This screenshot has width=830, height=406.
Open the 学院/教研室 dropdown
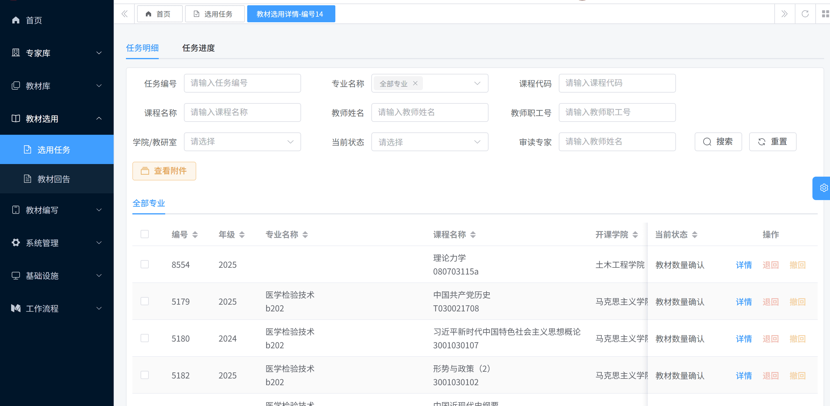242,142
